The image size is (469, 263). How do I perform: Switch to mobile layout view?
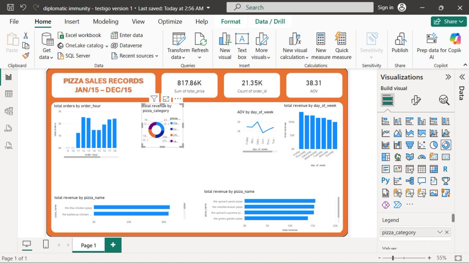(x=46, y=244)
